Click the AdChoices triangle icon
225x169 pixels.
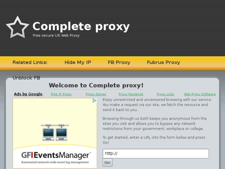[x=94, y=100]
